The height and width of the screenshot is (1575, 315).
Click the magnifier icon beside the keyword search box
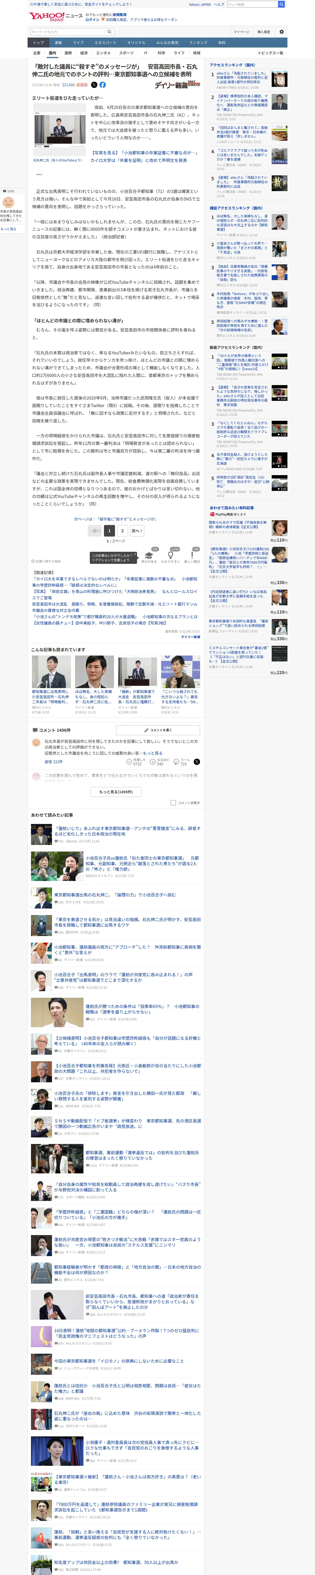tap(109, 32)
